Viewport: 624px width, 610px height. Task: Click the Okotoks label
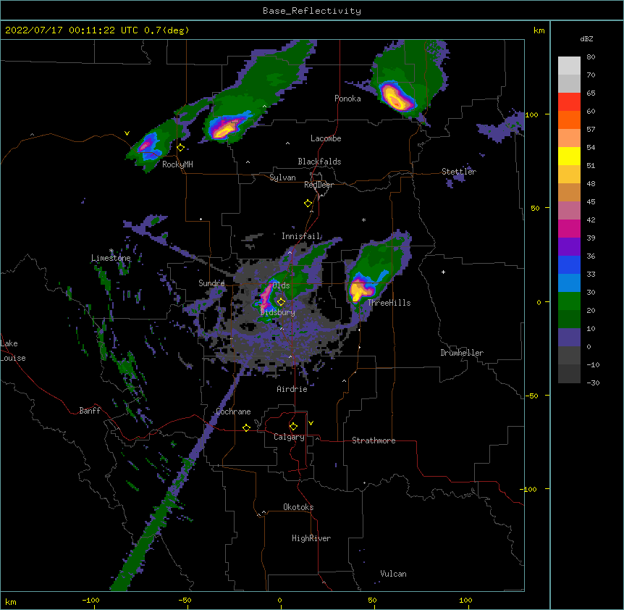298,507
